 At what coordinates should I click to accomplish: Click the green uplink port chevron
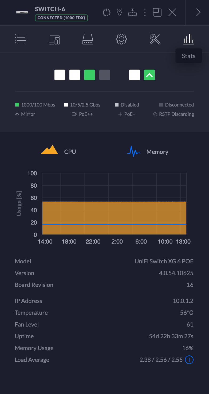pyautogui.click(x=149, y=75)
